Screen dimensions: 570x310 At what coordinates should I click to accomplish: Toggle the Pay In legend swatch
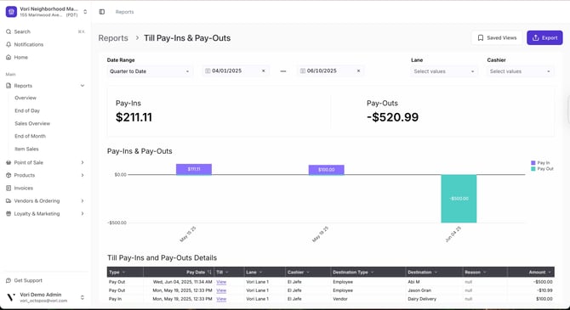point(533,162)
